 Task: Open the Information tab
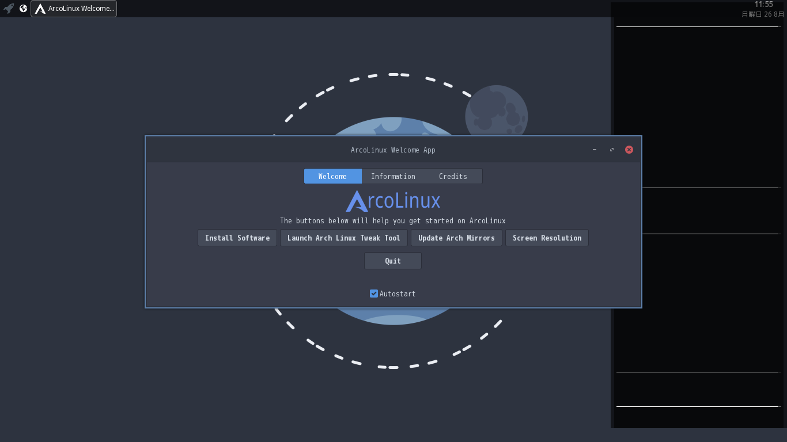point(393,176)
